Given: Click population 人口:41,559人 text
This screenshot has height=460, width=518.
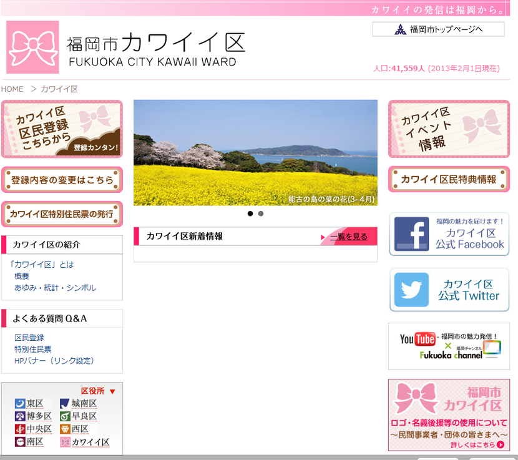Looking at the screenshot, I should coord(399,69).
